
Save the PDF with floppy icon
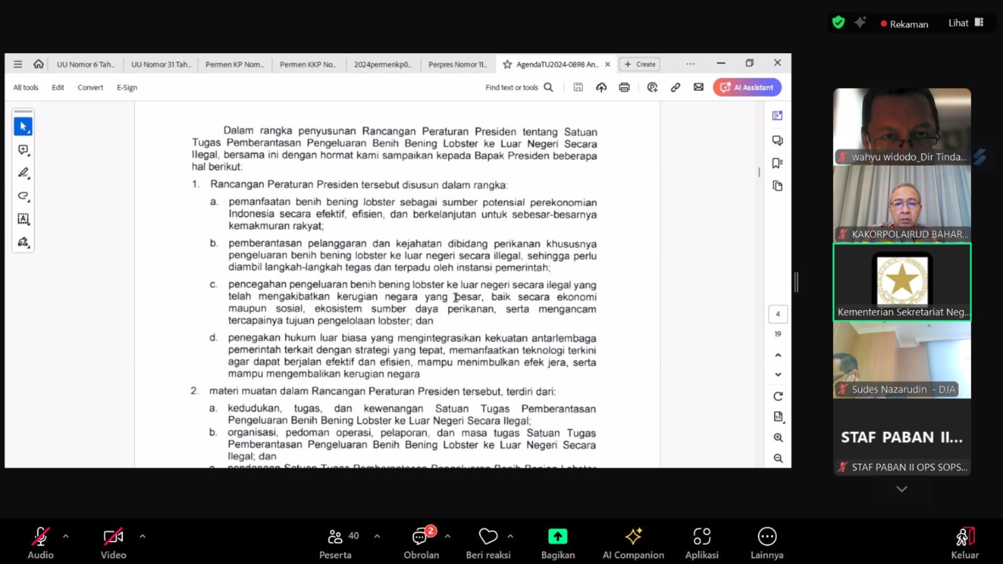[x=578, y=87]
